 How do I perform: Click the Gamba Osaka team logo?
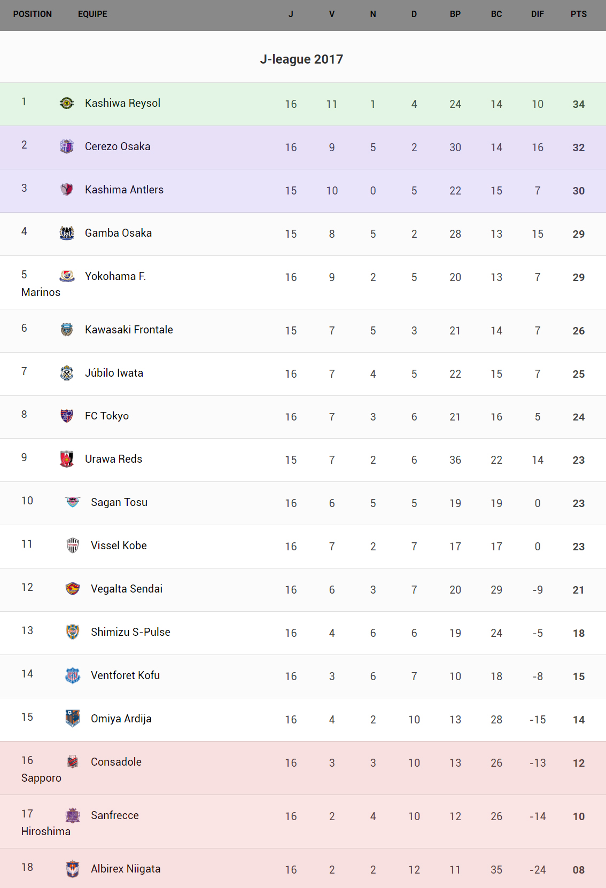67,233
